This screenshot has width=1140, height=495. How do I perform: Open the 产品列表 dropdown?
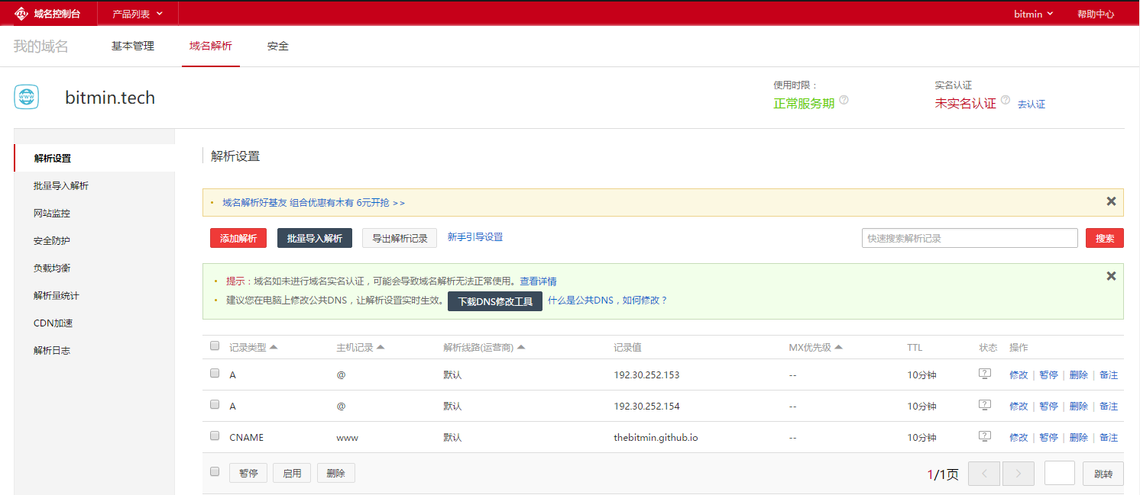(x=138, y=14)
